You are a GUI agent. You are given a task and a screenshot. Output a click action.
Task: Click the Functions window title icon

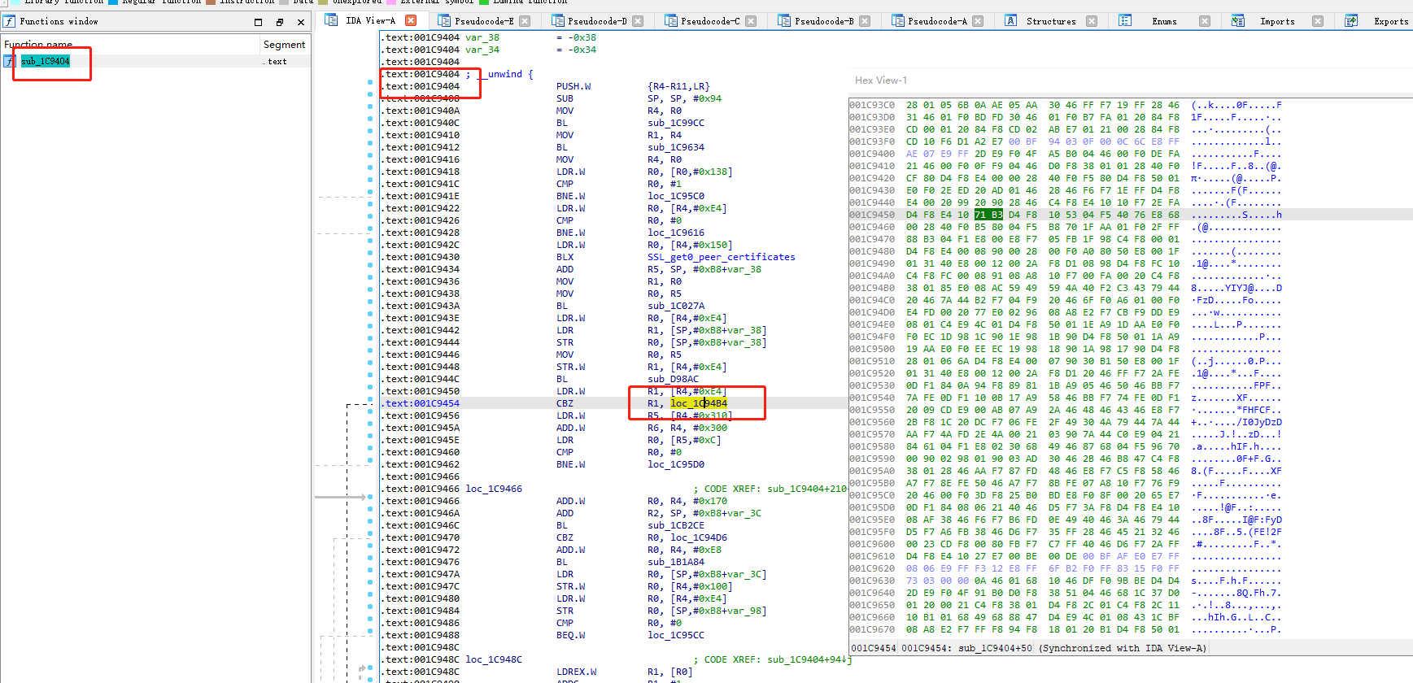click(10, 21)
